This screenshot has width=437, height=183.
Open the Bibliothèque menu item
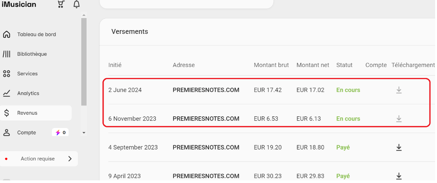[x=32, y=54]
